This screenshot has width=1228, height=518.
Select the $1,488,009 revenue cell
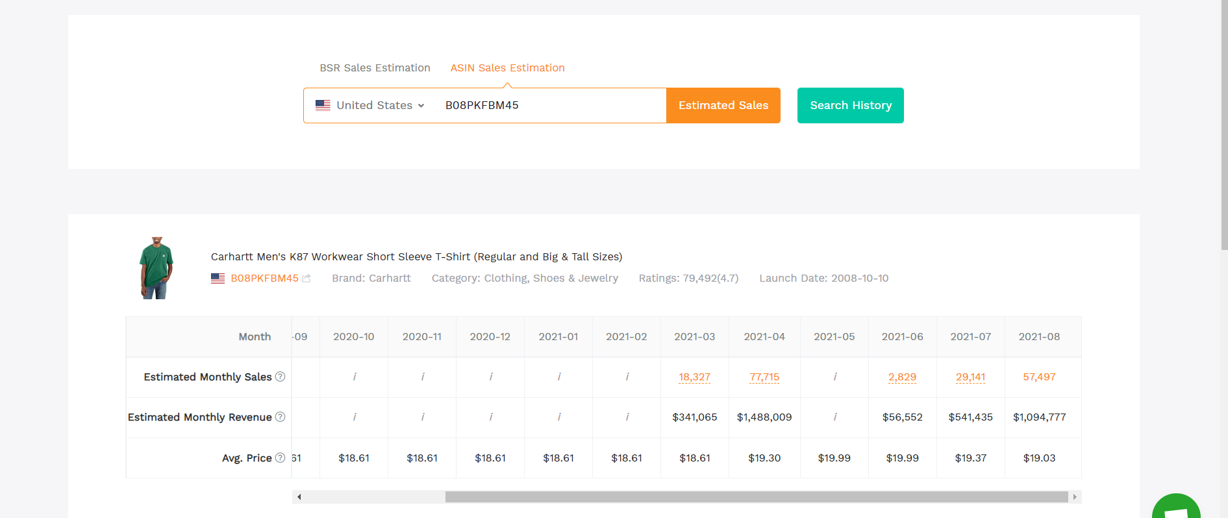click(764, 417)
